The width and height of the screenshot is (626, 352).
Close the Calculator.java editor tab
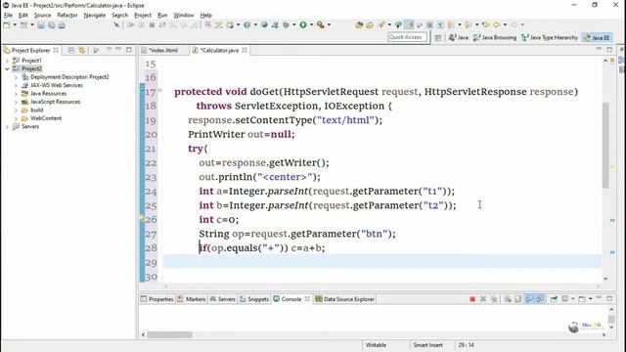245,50
